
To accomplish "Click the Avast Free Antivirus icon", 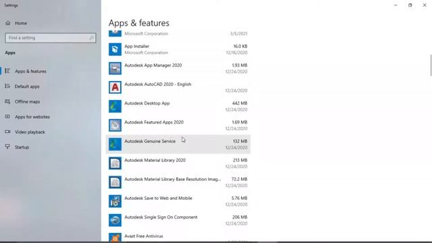I will 115,238.
